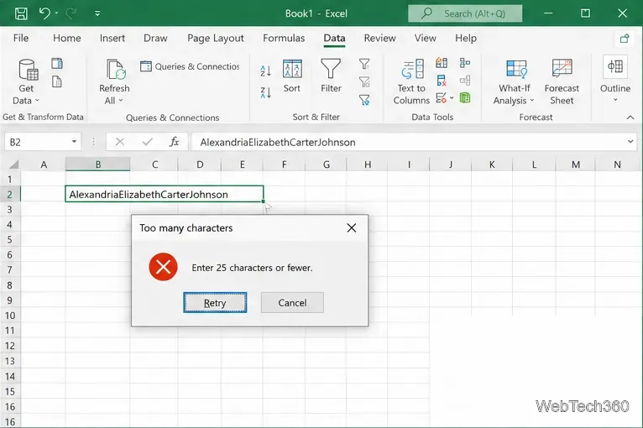Click the Data Validation icon
The image size is (643, 428).
pos(442,98)
